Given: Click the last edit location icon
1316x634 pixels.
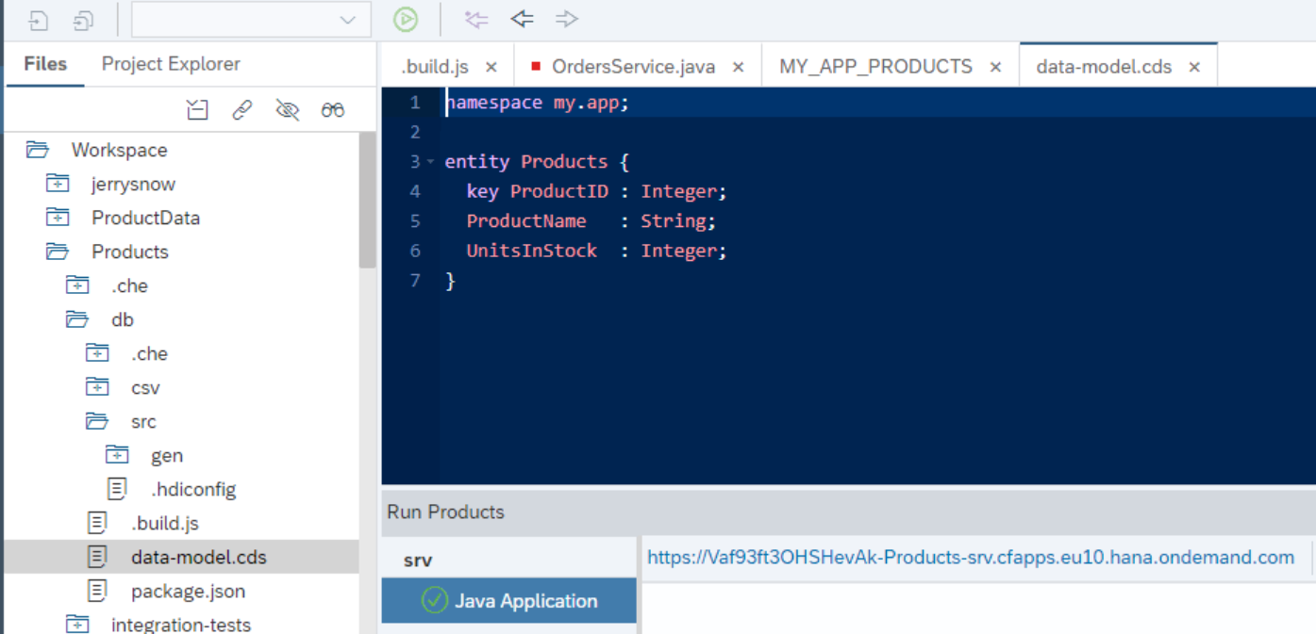Looking at the screenshot, I should [476, 19].
